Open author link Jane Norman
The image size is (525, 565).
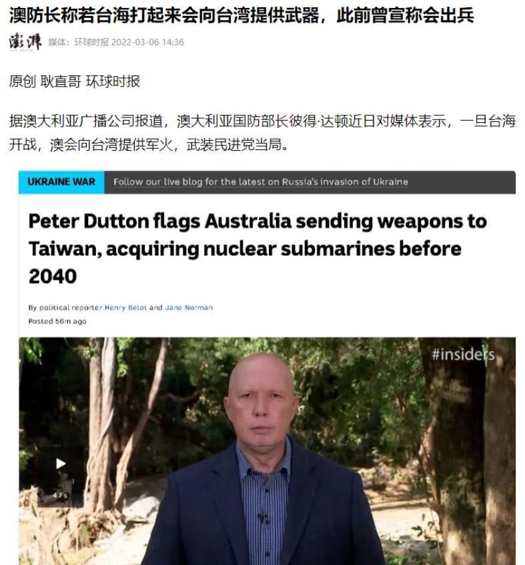189,308
